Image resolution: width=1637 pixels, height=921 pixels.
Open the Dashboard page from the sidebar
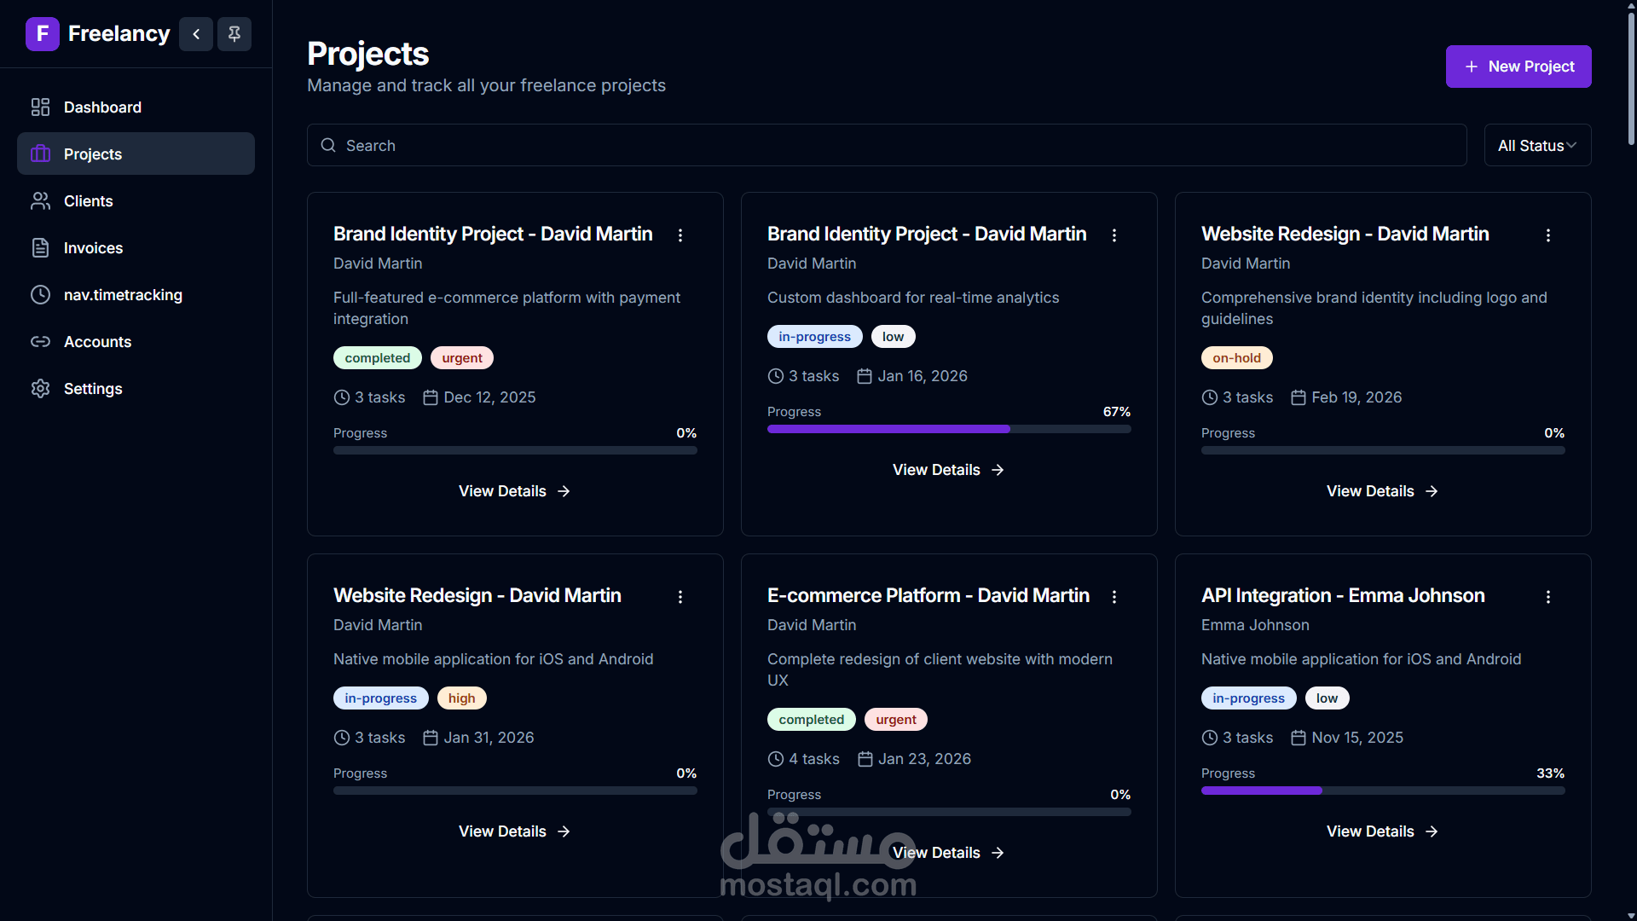[102, 107]
